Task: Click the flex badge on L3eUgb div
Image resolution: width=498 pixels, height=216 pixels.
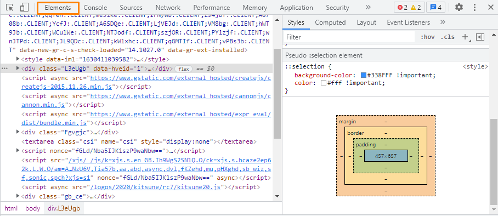Action: click(184, 69)
